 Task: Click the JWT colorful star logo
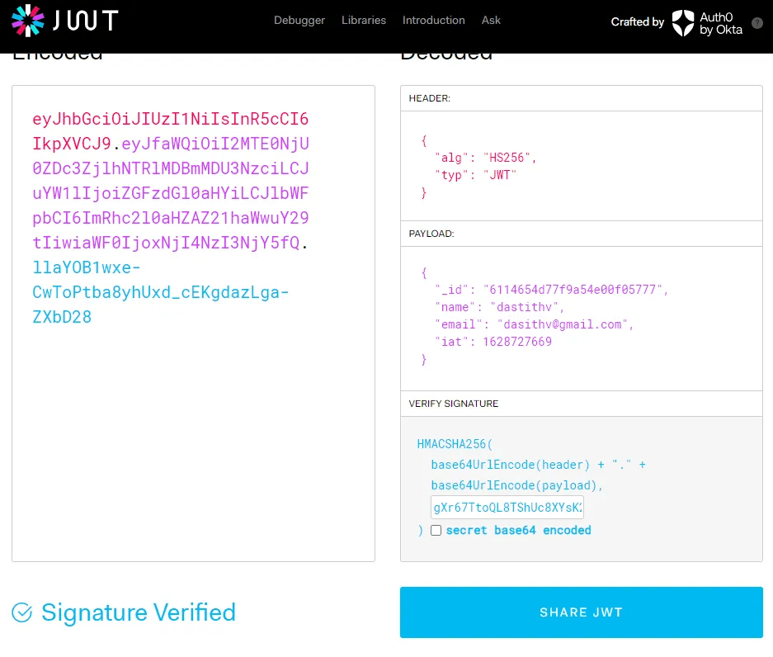coord(28,21)
